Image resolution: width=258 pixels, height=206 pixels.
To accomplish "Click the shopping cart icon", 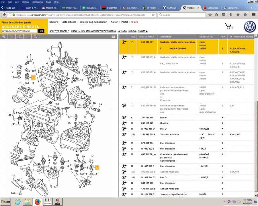I will coord(228,26).
